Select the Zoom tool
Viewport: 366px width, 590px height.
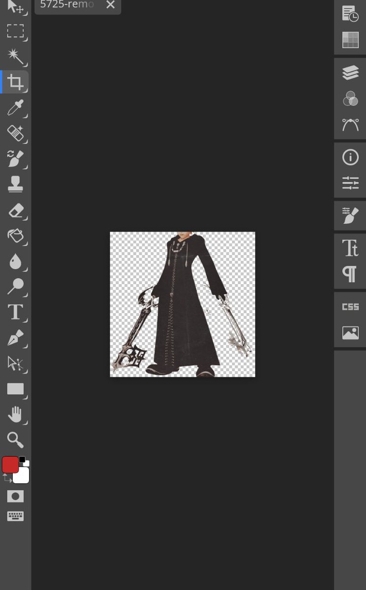[15, 440]
